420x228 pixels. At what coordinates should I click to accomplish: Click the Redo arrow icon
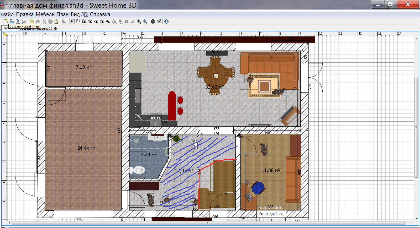[x=38, y=21]
